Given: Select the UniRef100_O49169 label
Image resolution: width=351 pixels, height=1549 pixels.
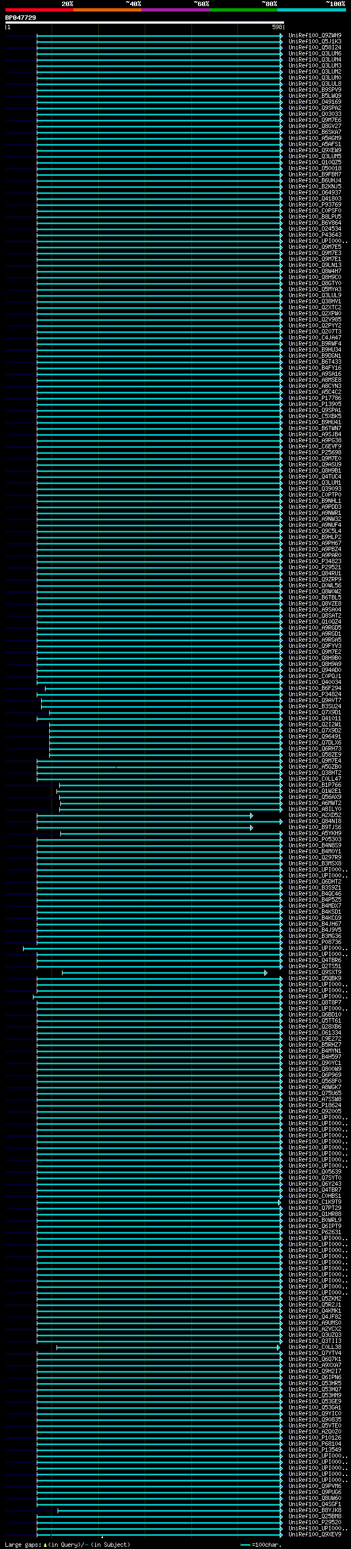Looking at the screenshot, I should point(315,102).
